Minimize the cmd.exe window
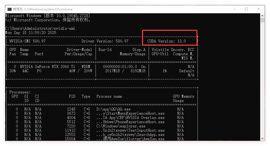 234,9
